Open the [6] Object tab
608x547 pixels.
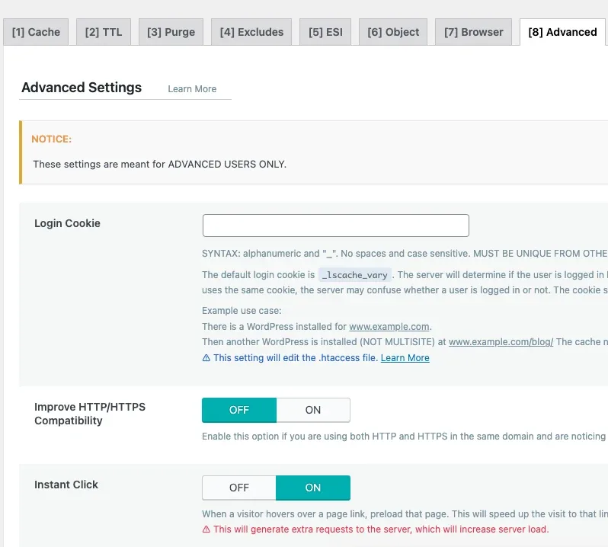click(393, 32)
